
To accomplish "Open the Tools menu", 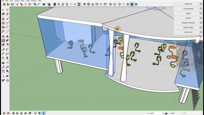I will 28,1.
